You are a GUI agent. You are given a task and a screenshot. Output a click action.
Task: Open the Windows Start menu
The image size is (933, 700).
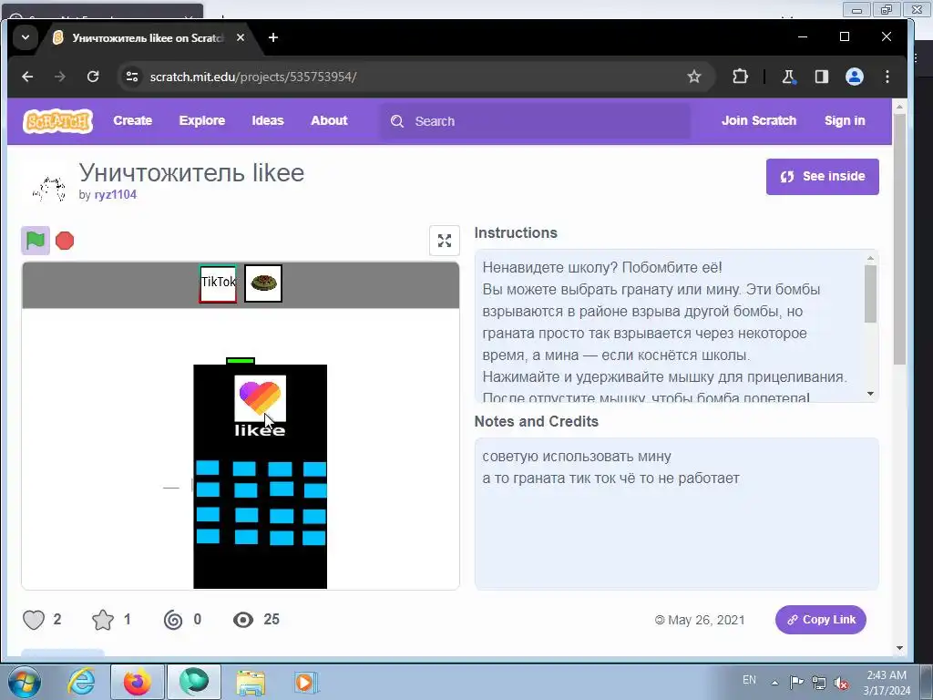(x=23, y=682)
